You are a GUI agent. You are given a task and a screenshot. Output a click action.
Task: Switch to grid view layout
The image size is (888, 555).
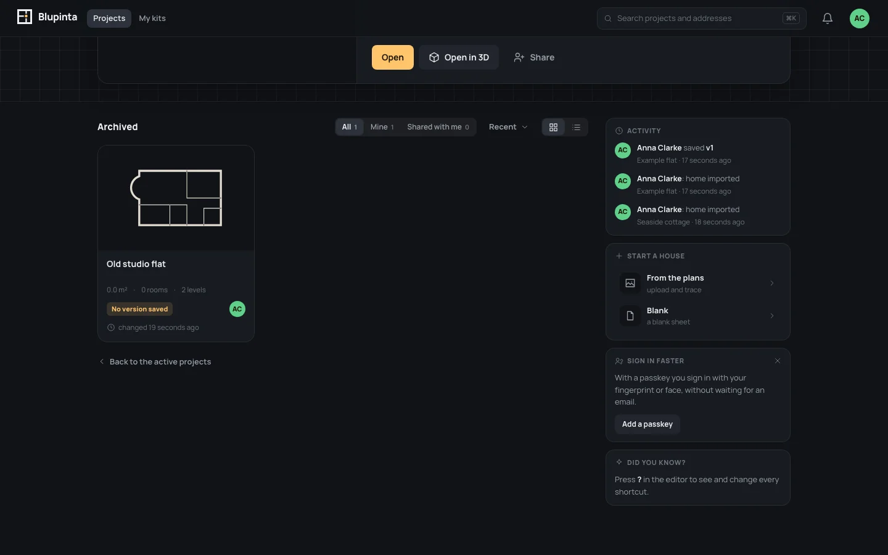click(553, 127)
